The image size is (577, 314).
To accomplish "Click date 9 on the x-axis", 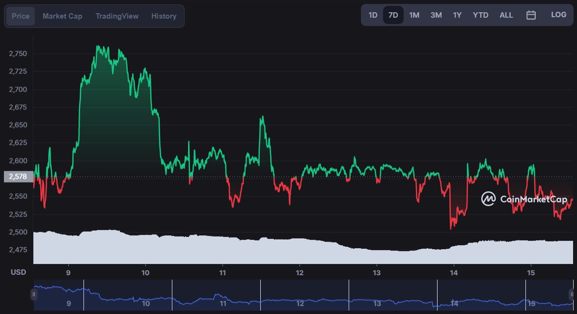I will point(68,273).
